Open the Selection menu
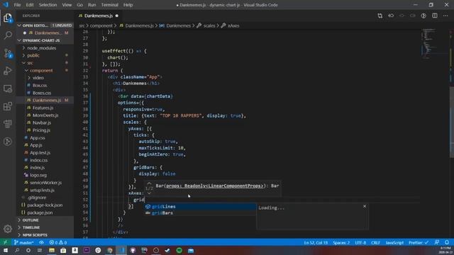 pos(48,5)
